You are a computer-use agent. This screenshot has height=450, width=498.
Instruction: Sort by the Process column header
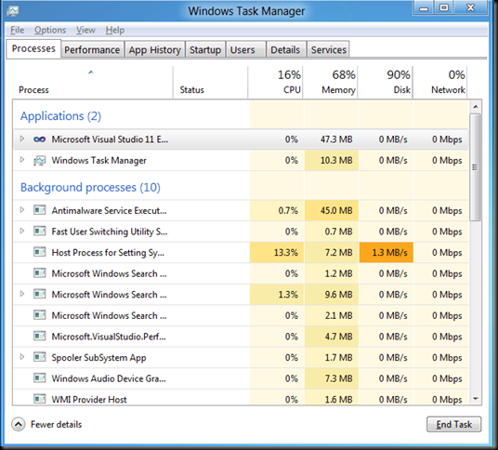tap(92, 83)
